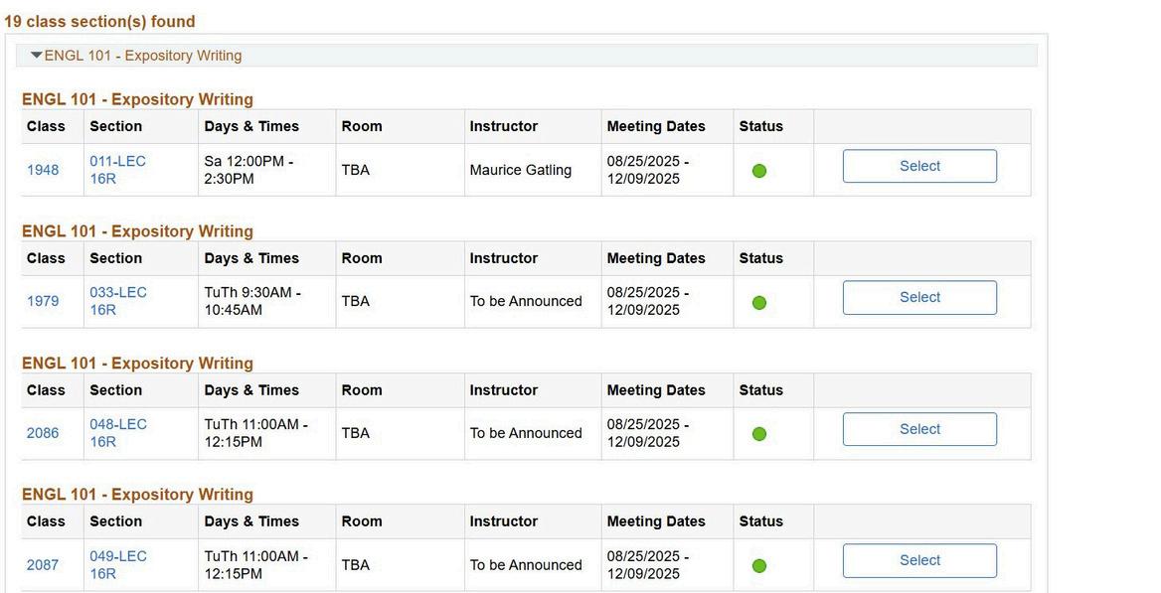Open class number 1948 link

(43, 170)
